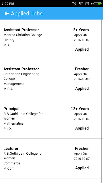
Task: Open the Lecturer job listing
Action: tap(51, 158)
